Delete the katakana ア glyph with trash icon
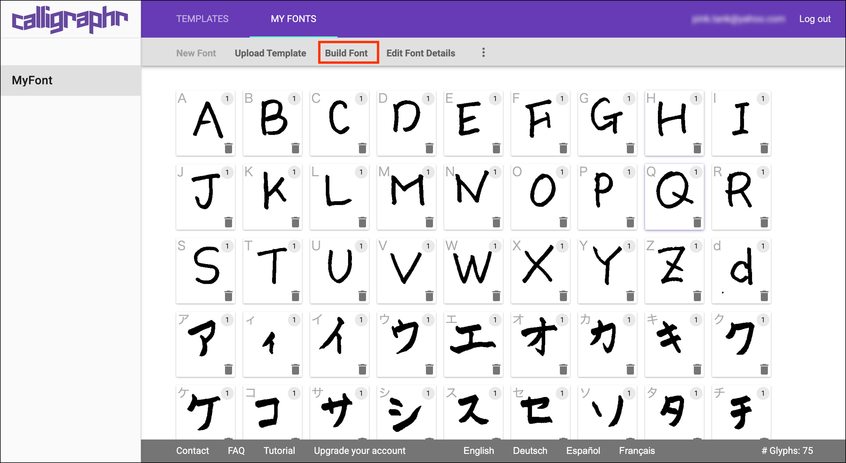This screenshot has height=463, width=846. (228, 369)
